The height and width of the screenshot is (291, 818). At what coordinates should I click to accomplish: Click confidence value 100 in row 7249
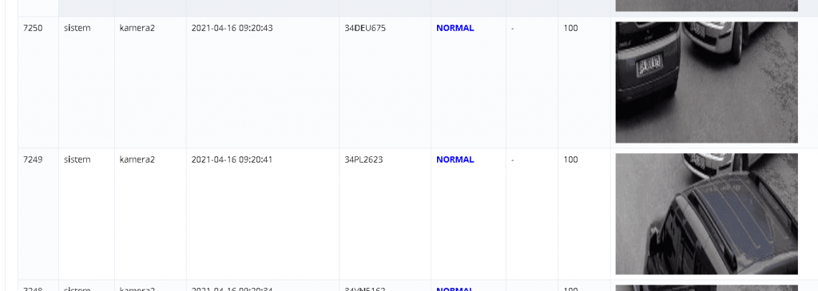pos(570,159)
